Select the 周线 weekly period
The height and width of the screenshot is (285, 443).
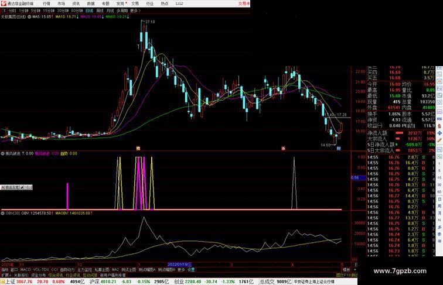100,11
